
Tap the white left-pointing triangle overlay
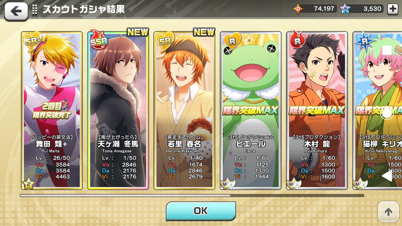click(x=387, y=176)
